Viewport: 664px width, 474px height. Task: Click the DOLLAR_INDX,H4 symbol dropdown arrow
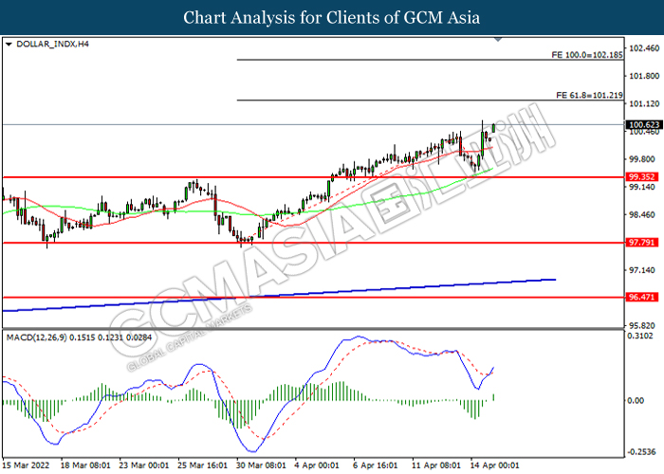pyautogui.click(x=9, y=44)
